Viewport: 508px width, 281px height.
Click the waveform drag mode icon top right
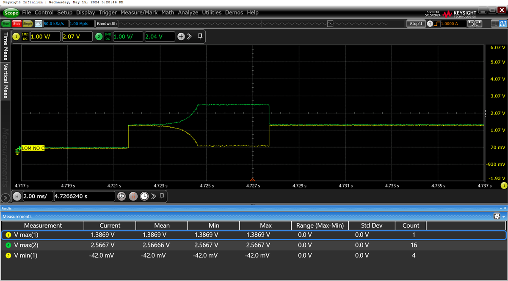(x=503, y=24)
